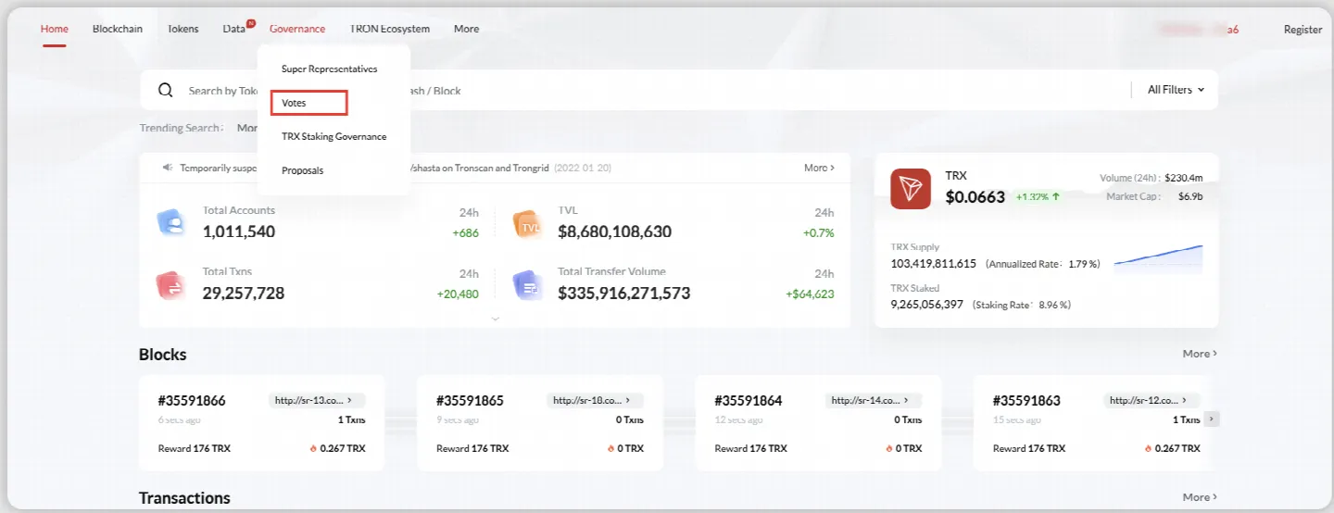This screenshot has width=1334, height=513.
Task: Click flame icon on block #35591864
Action: click(888, 448)
